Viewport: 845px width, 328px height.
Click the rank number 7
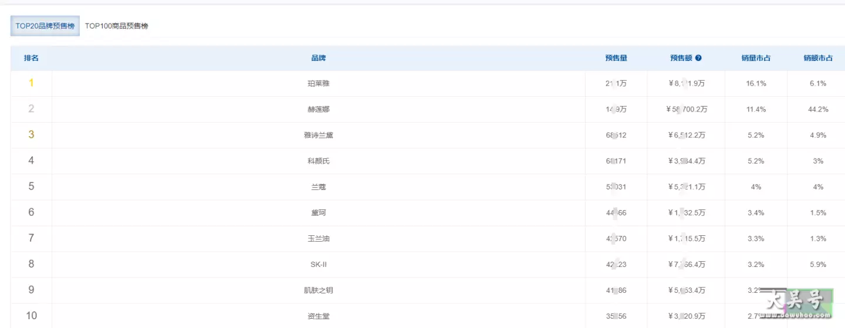[31, 238]
